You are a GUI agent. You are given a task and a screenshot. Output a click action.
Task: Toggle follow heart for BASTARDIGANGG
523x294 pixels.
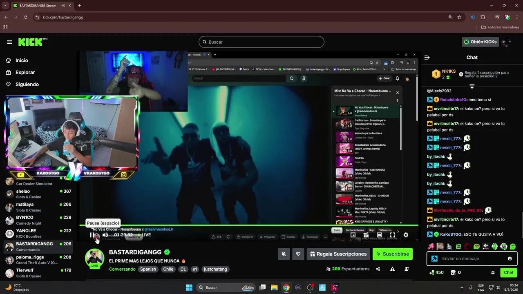tap(298, 254)
